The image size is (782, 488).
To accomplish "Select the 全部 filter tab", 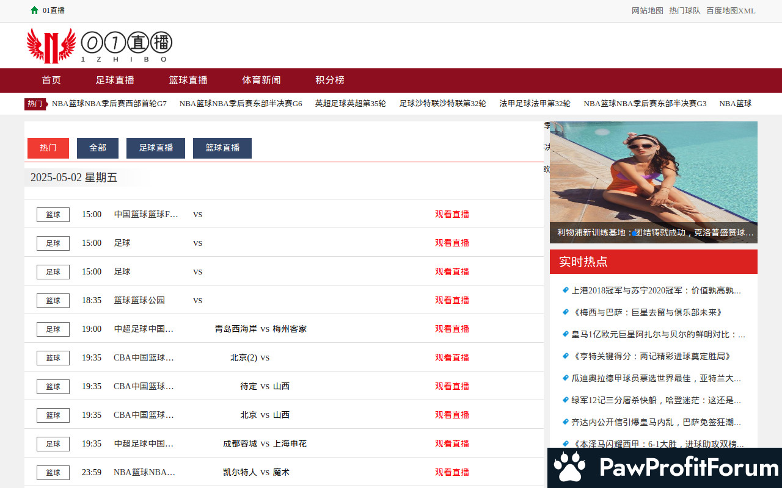I will [x=98, y=148].
